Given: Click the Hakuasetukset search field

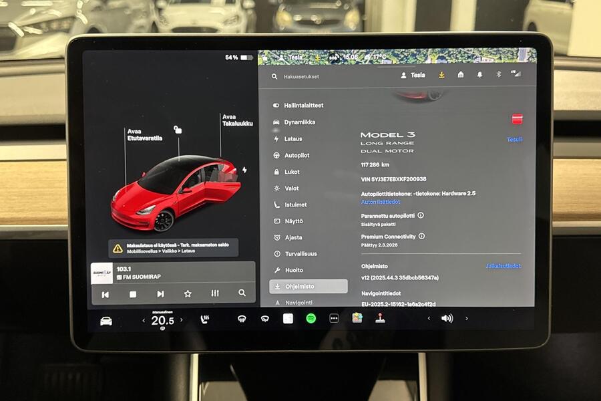Looking at the screenshot, I should [x=300, y=77].
